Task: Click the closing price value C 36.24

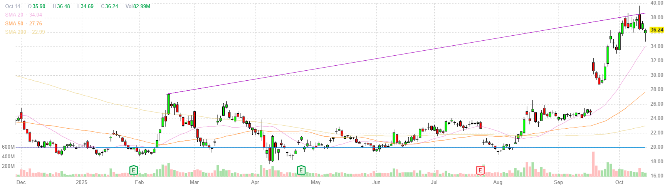Action: pyautogui.click(x=109, y=6)
